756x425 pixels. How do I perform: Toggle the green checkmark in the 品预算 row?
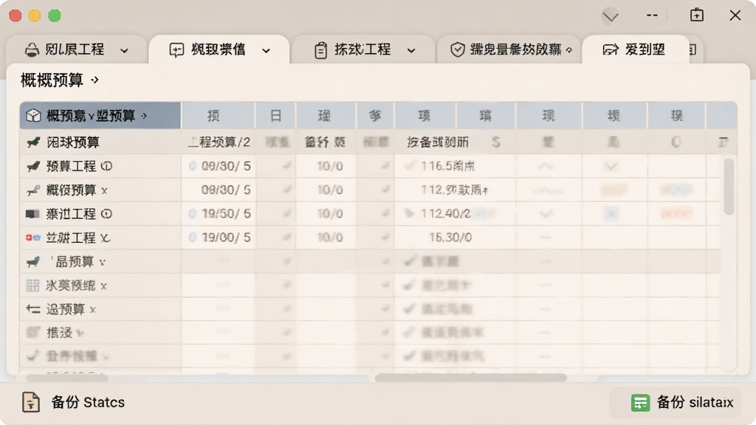tap(410, 261)
